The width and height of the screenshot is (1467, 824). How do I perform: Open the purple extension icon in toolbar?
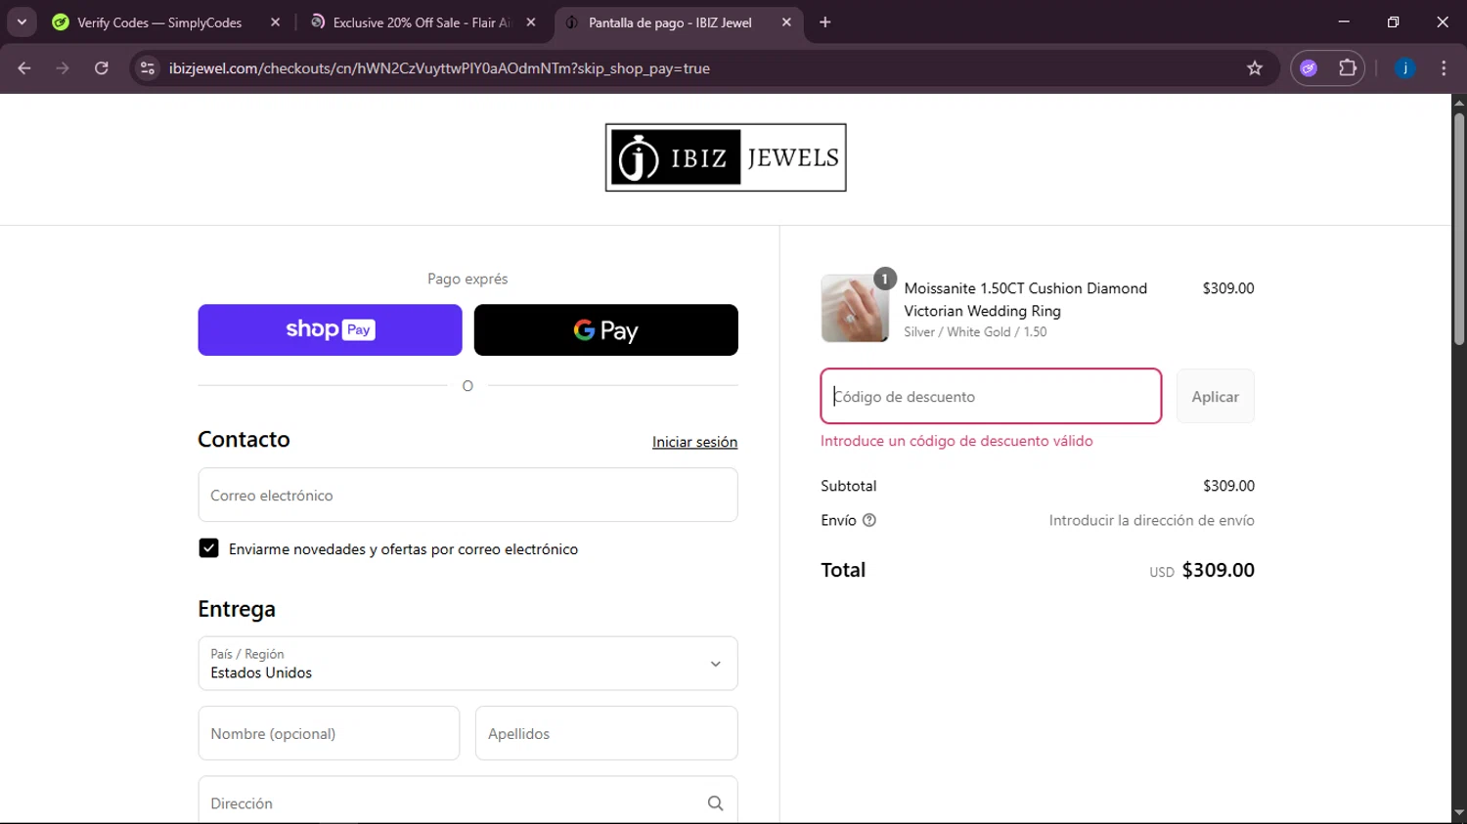[1309, 68]
